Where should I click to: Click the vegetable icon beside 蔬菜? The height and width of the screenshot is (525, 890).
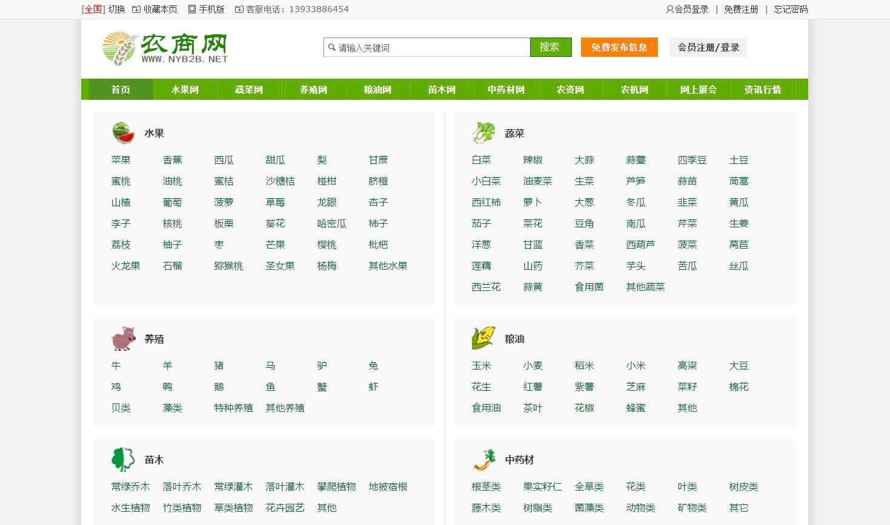483,133
